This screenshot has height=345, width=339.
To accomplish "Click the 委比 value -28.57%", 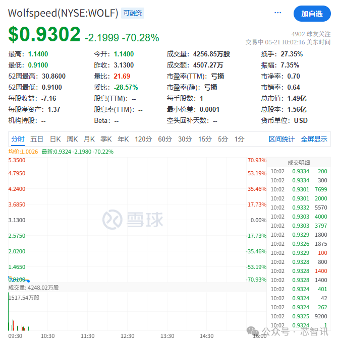I will click(x=126, y=87).
